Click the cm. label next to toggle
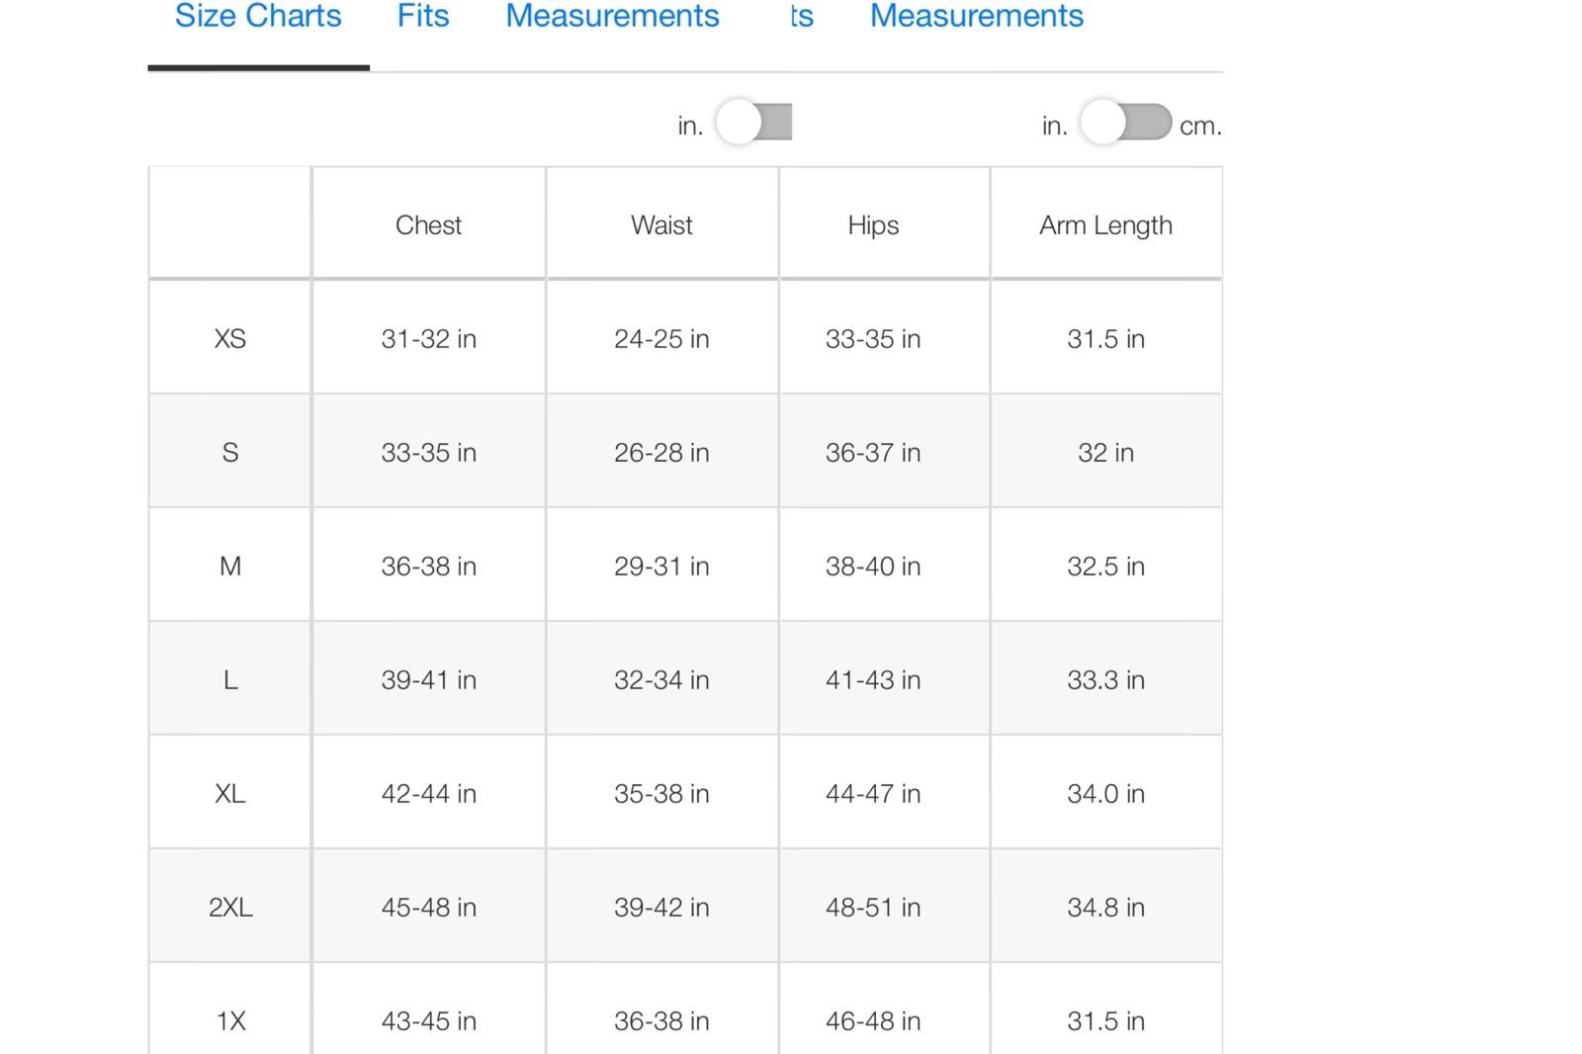Screen dimensions: 1582x1054 click(1200, 126)
